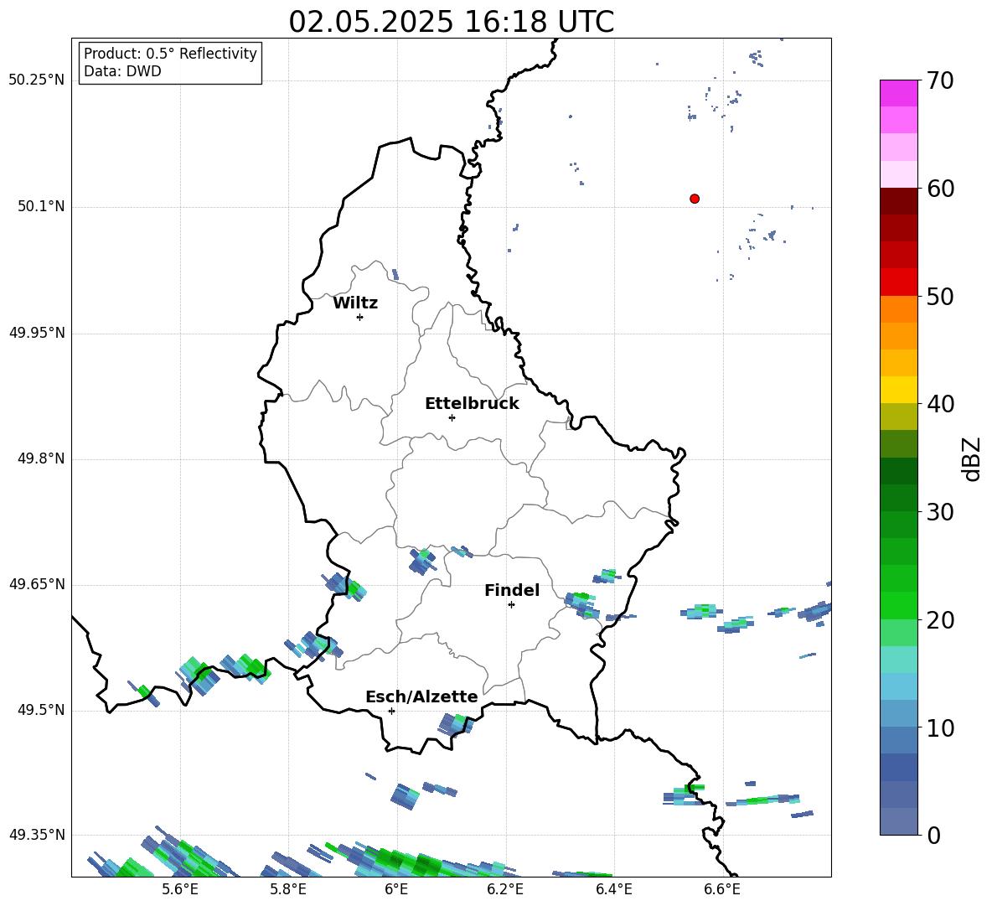Click the light blue colorbar segment below 15
Image resolution: width=992 pixels, height=906 pixels.
(x=898, y=686)
